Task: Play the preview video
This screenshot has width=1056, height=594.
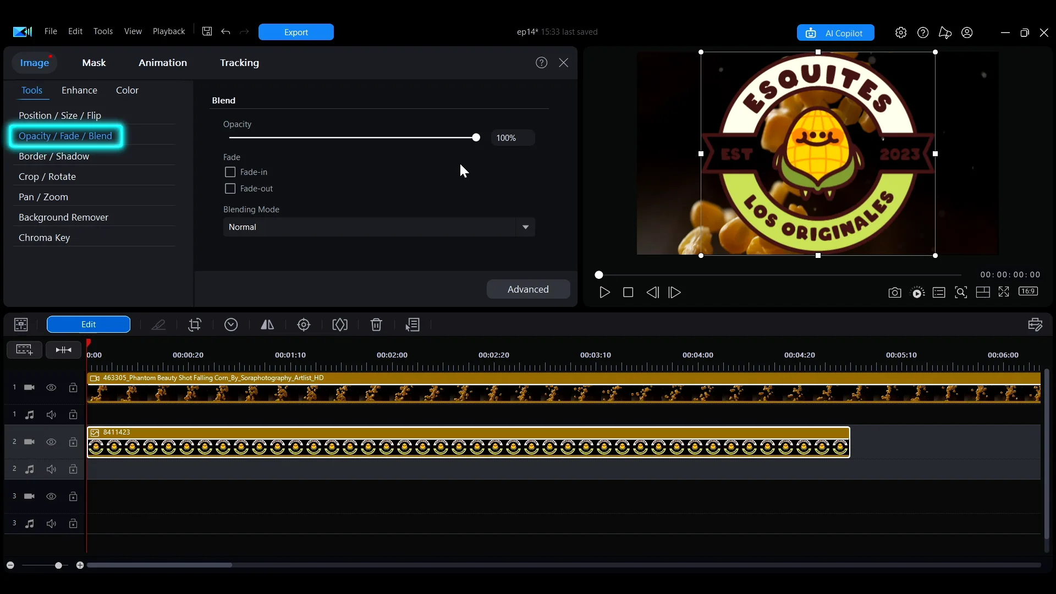Action: click(604, 293)
